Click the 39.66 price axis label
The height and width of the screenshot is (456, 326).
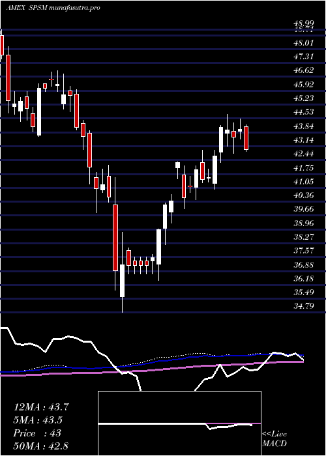tap(304, 209)
